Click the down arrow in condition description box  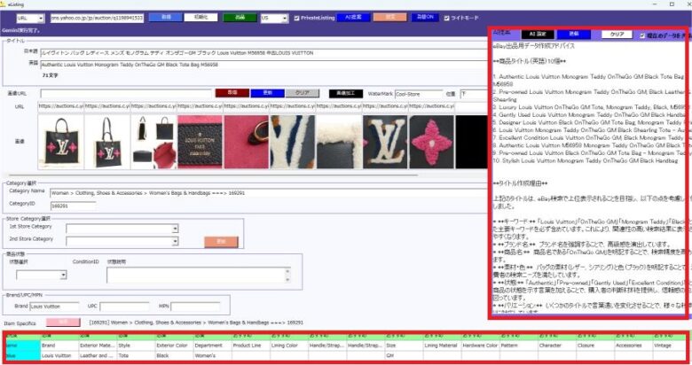287,279
